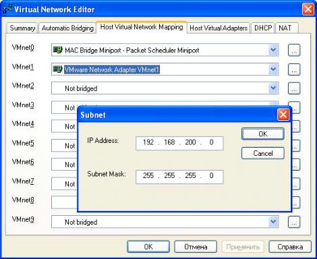The height and width of the screenshot is (259, 317).
Task: Click the last Subnet Mask octet 0
Action: [x=211, y=175]
